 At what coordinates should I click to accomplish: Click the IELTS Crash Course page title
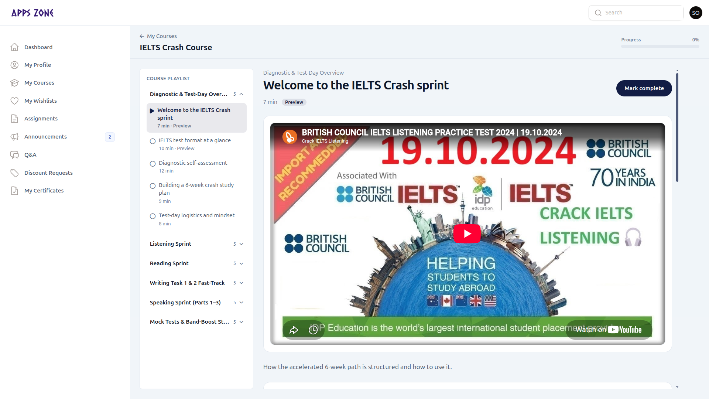176,48
